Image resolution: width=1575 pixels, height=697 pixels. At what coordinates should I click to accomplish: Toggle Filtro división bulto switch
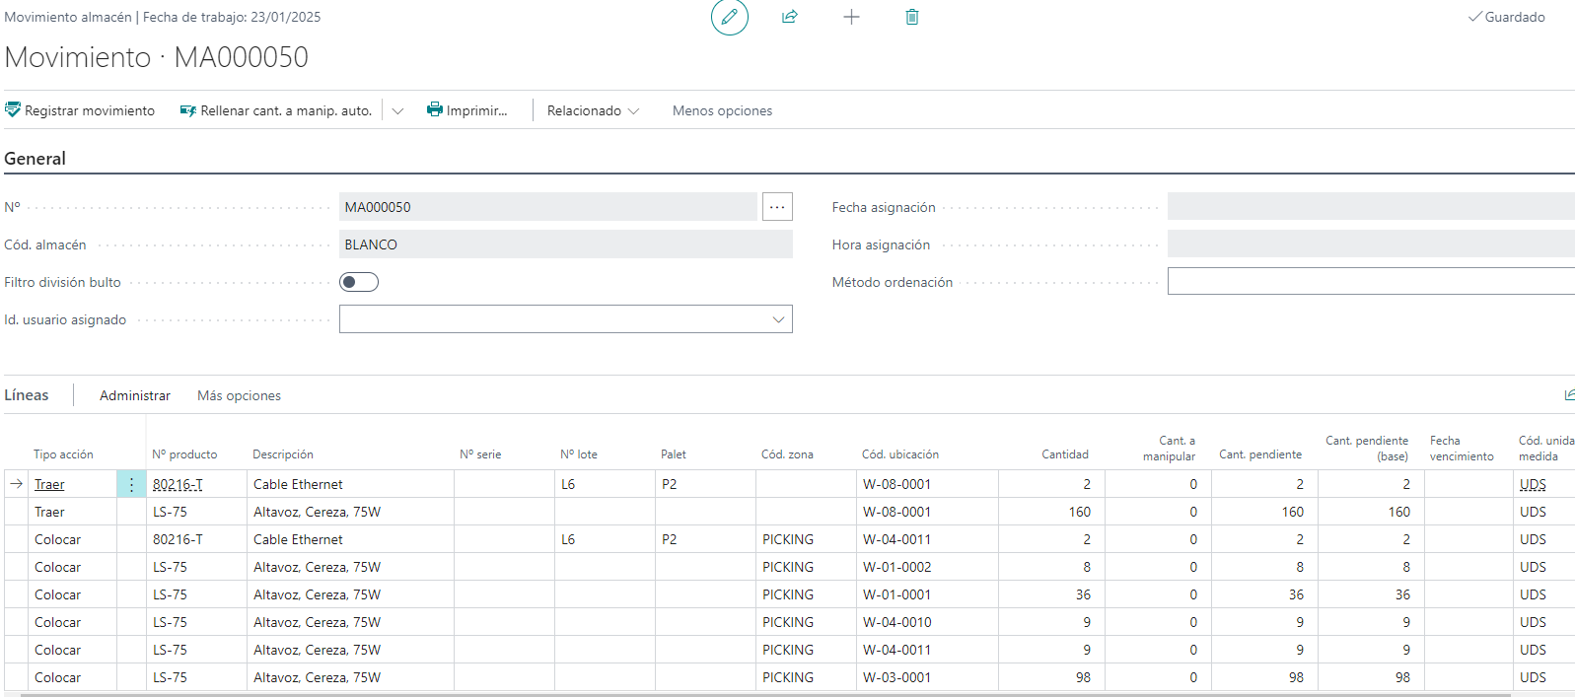point(359,282)
